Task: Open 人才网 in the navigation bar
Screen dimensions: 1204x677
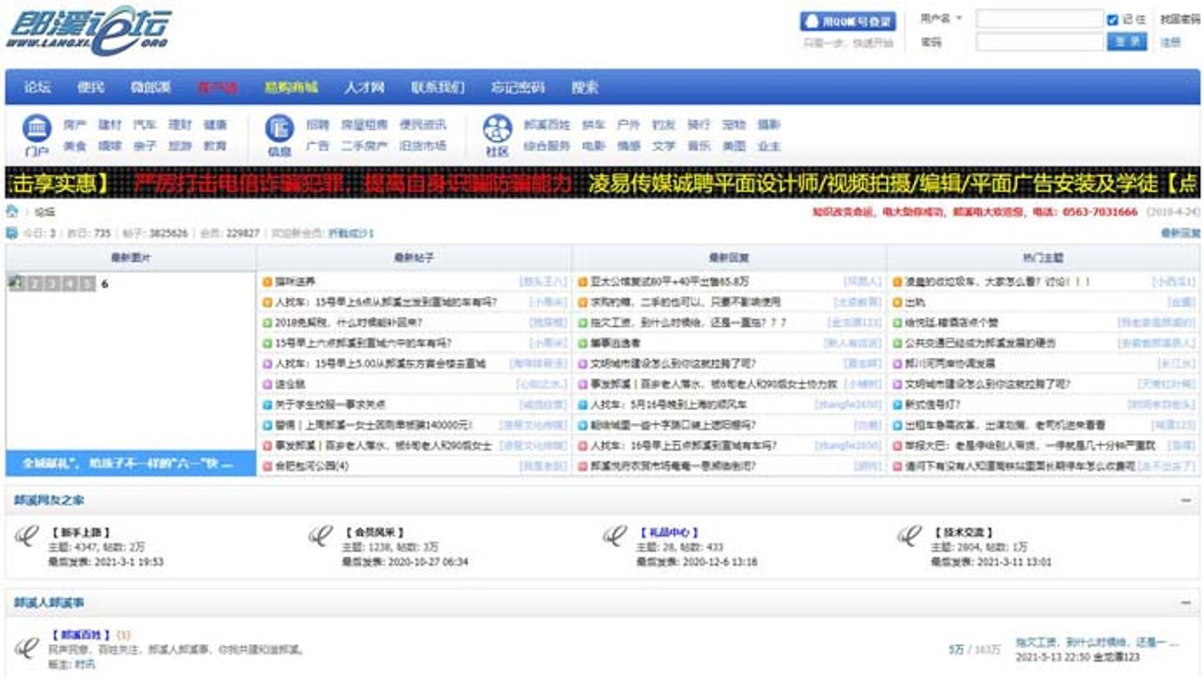Action: (364, 87)
